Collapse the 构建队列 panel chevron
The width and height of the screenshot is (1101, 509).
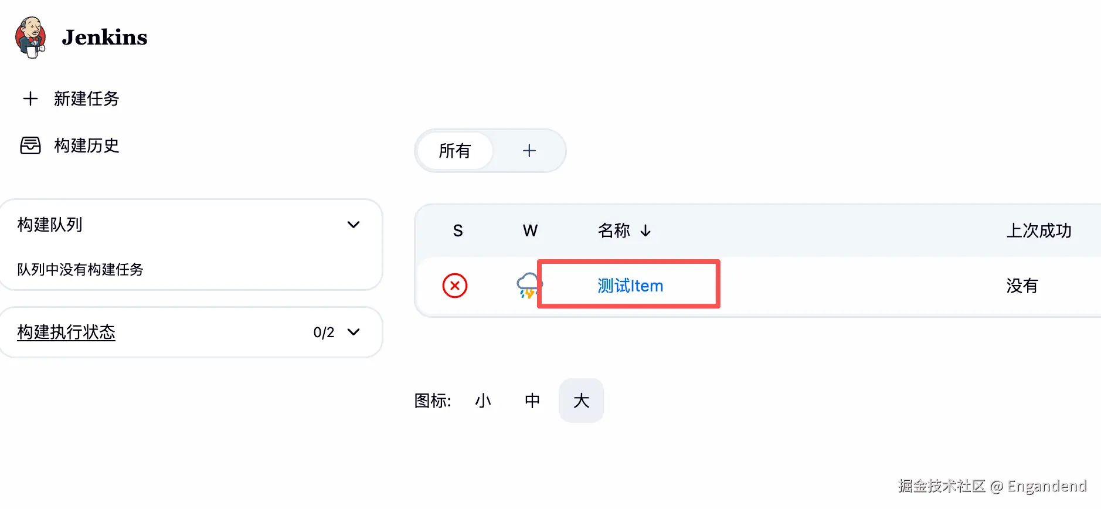tap(354, 225)
